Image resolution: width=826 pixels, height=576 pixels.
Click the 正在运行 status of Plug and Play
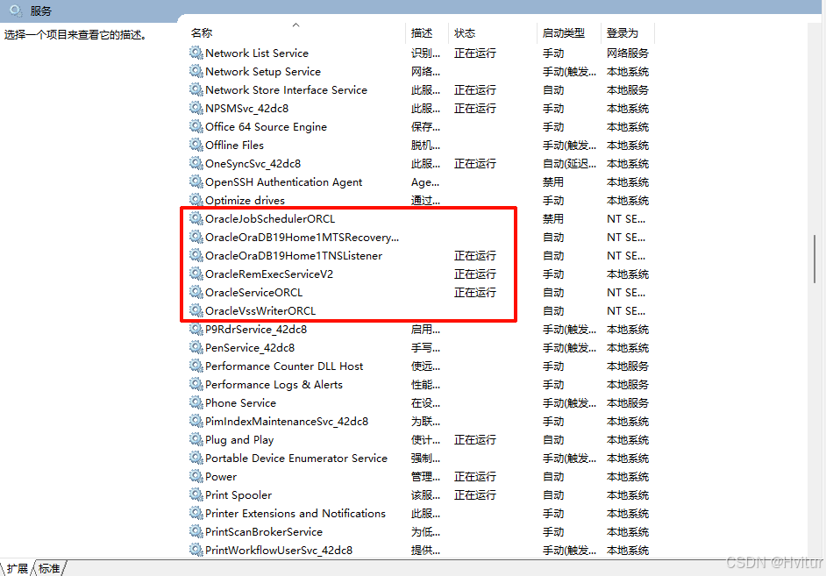tap(475, 439)
